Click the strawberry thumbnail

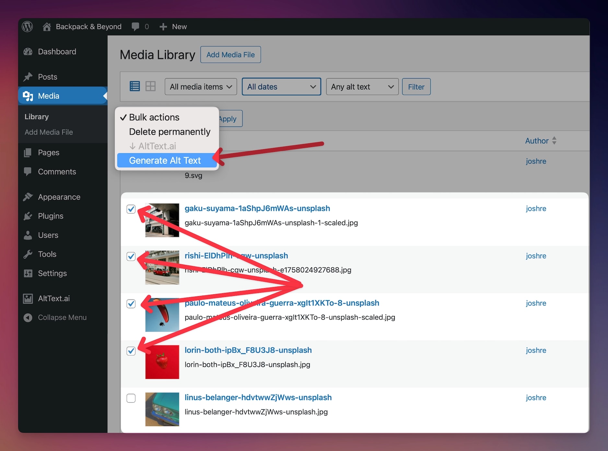(x=162, y=362)
